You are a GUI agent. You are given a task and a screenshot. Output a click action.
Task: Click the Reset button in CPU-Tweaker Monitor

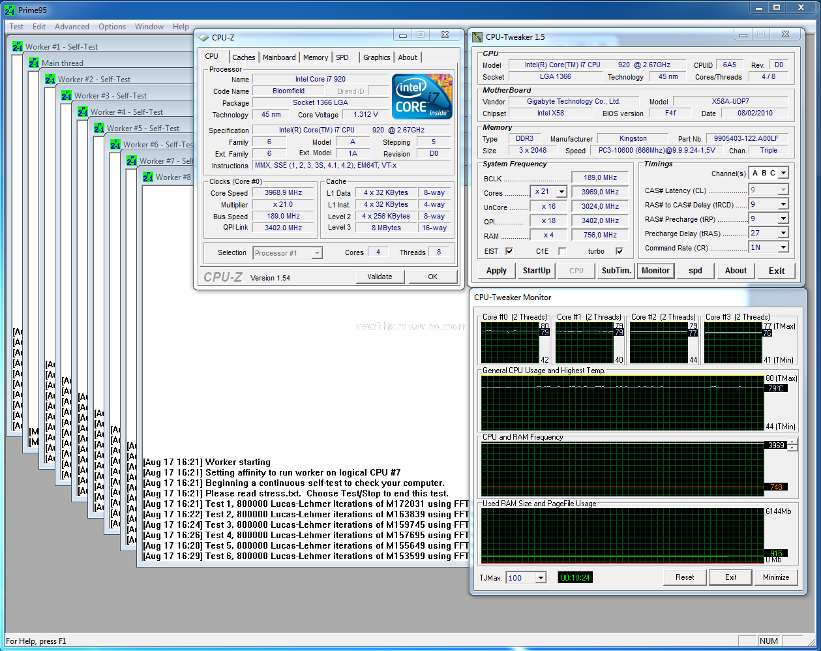click(x=685, y=577)
